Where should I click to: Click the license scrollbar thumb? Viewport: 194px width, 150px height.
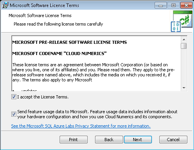pyautogui.click(x=184, y=46)
